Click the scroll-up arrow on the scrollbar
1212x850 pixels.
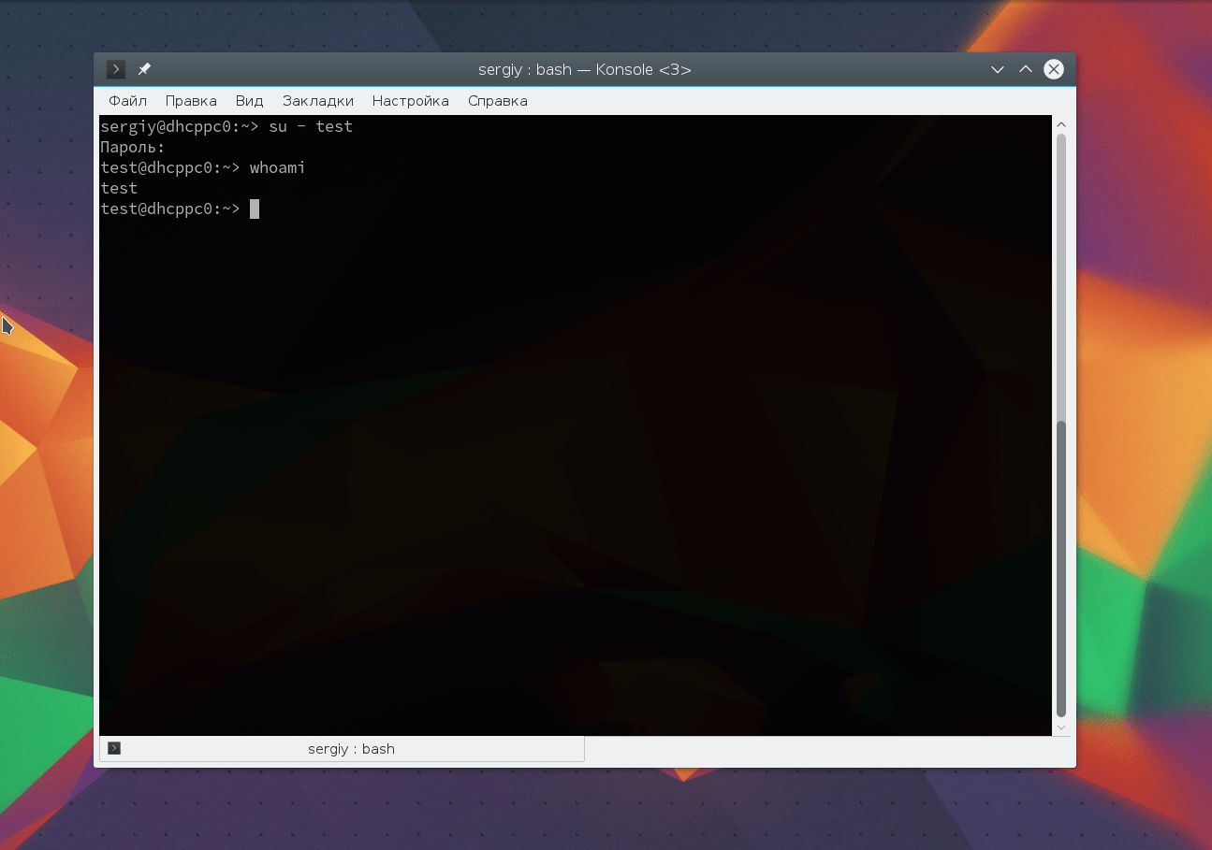pyautogui.click(x=1060, y=122)
